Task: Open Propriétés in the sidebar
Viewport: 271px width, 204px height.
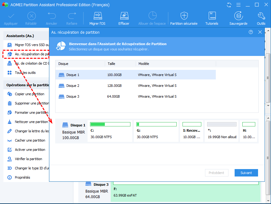Action: 19,177
